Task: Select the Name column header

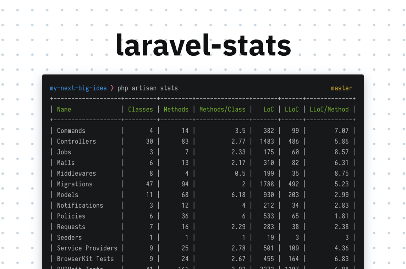Action: click(x=64, y=109)
